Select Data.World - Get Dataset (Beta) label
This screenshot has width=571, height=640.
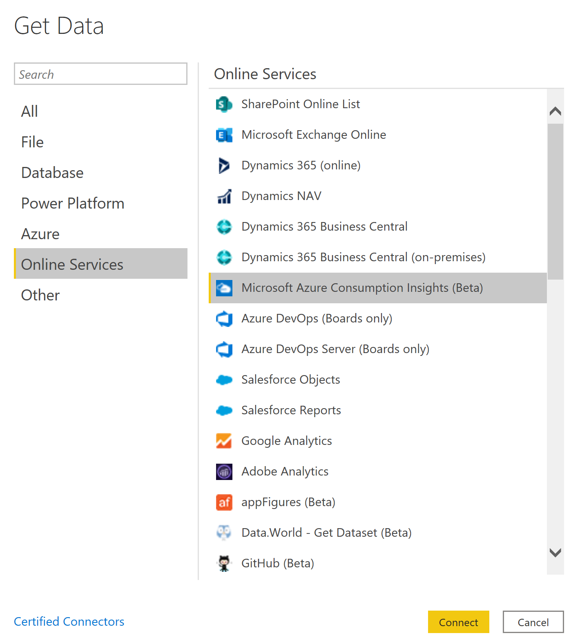click(326, 533)
